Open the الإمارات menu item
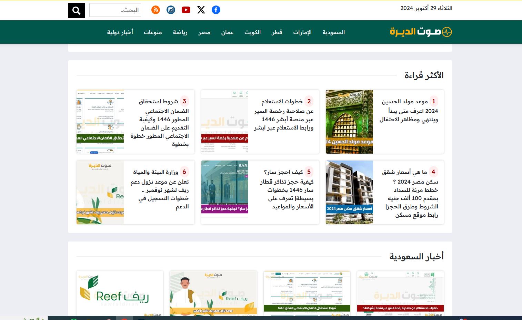 click(302, 32)
